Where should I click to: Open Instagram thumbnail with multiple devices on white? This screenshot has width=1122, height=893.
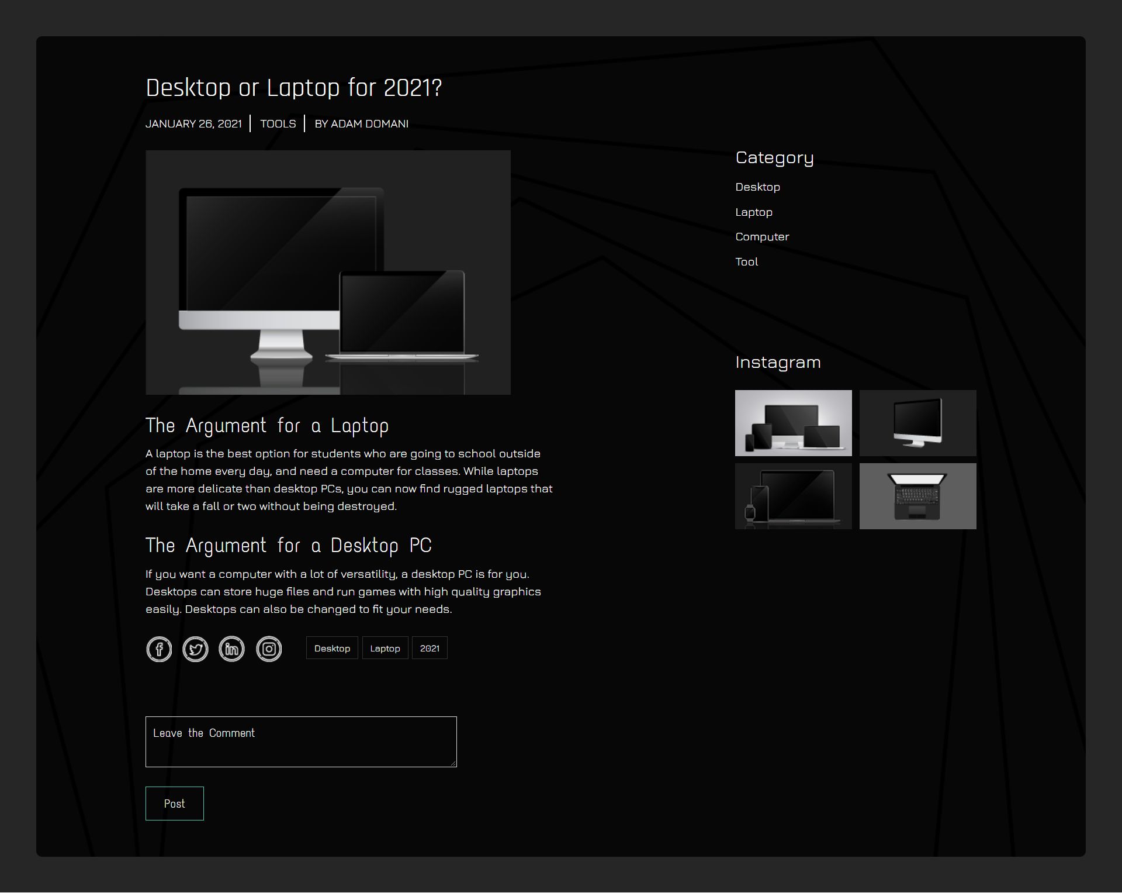point(794,423)
